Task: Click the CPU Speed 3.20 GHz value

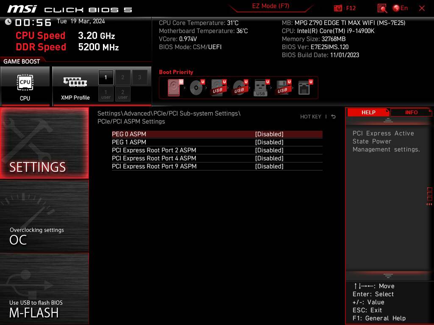Action: click(96, 36)
